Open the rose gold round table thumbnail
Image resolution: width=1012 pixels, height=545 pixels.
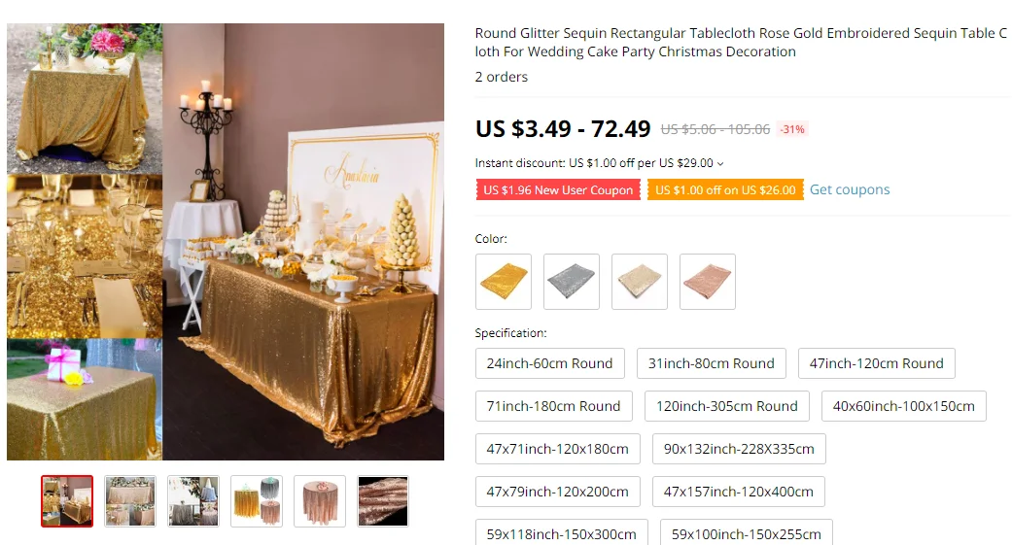[320, 501]
